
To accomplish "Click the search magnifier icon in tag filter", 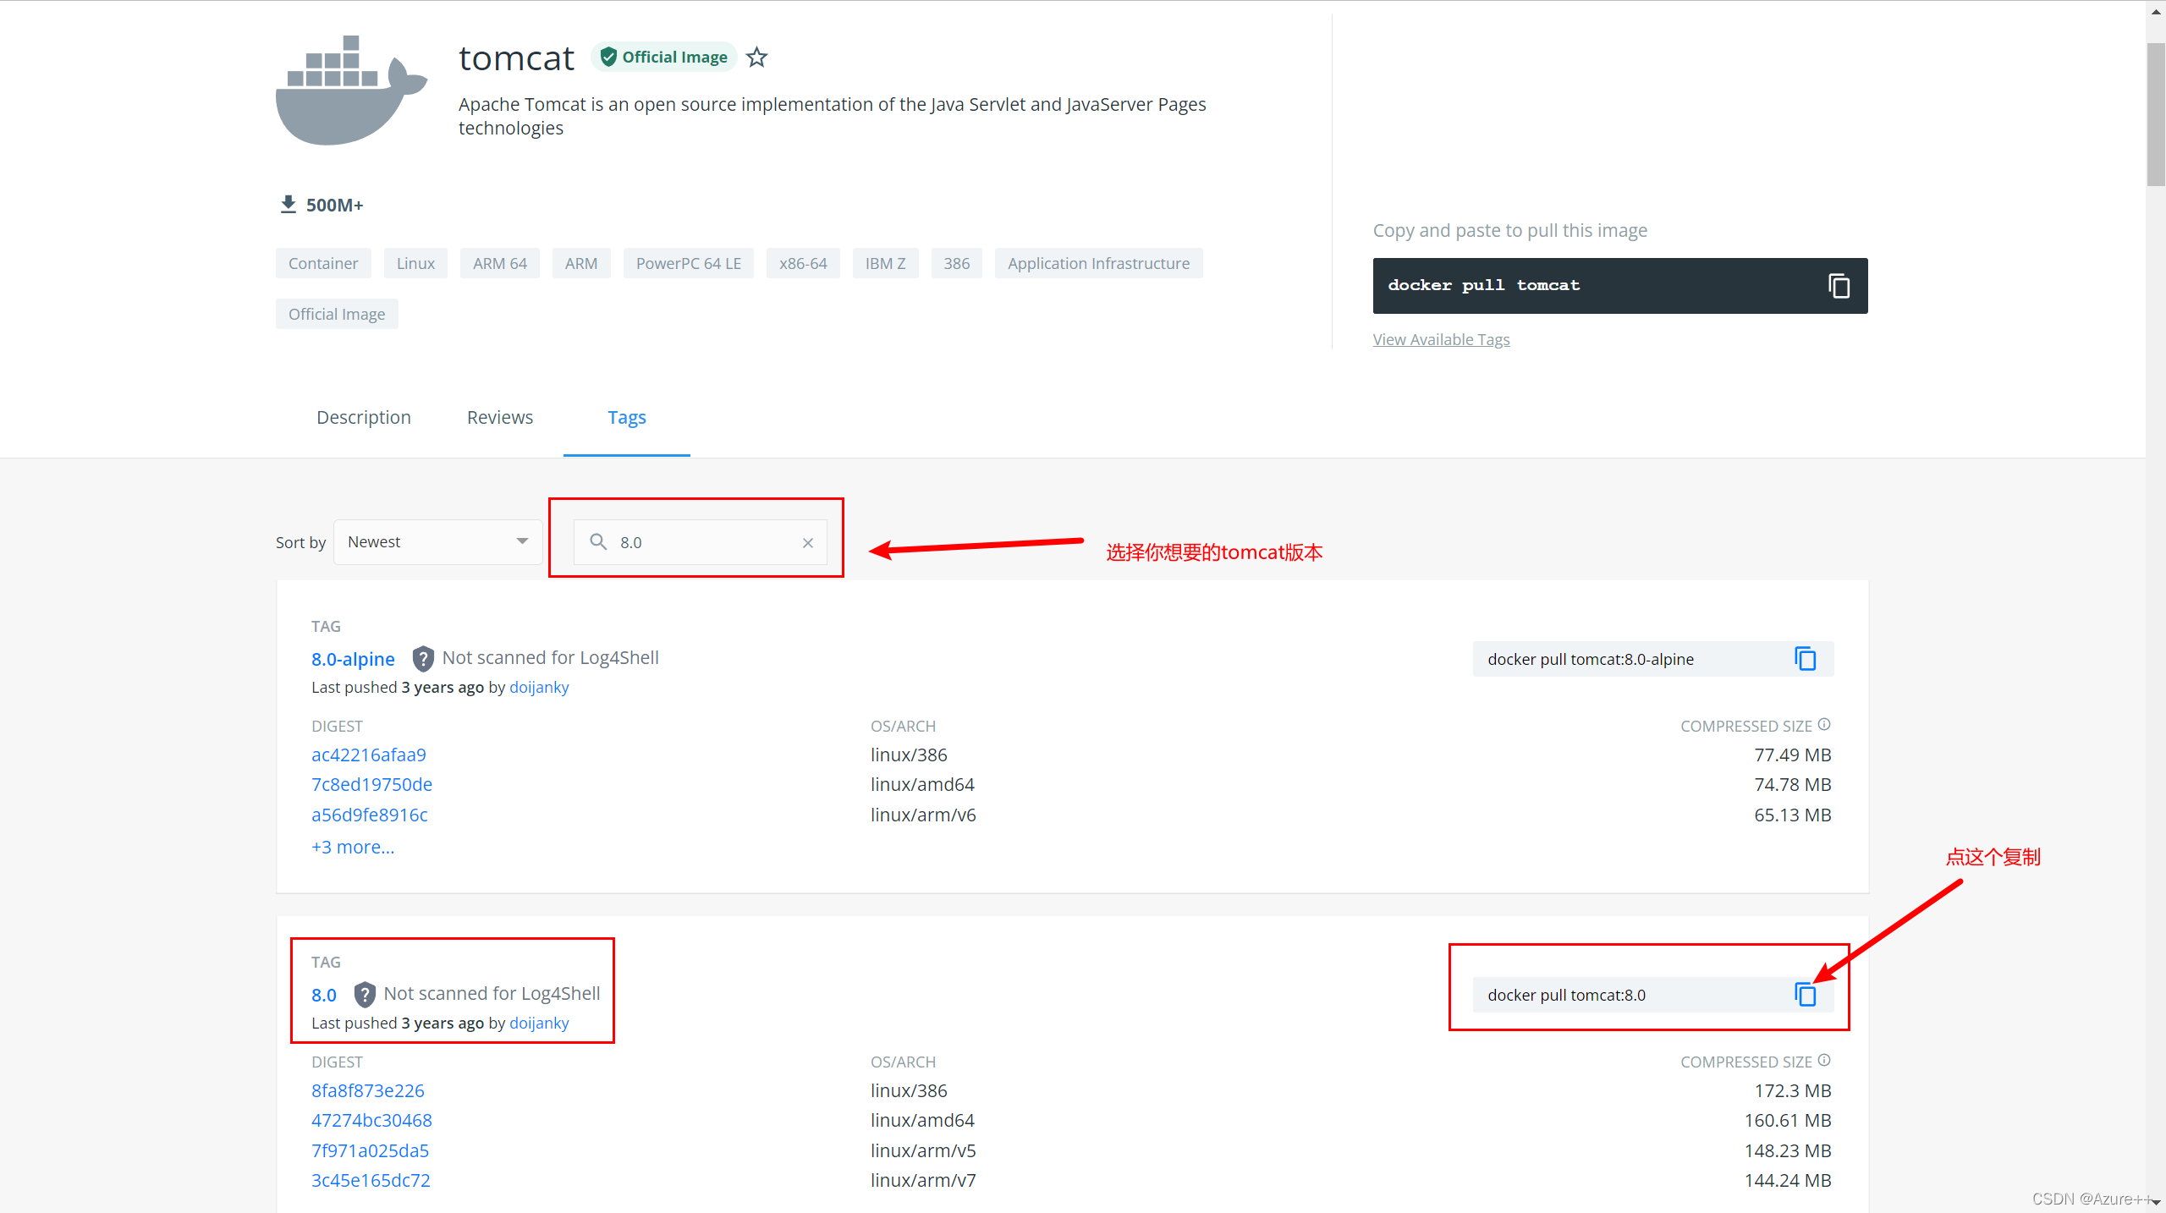I will 598,542.
